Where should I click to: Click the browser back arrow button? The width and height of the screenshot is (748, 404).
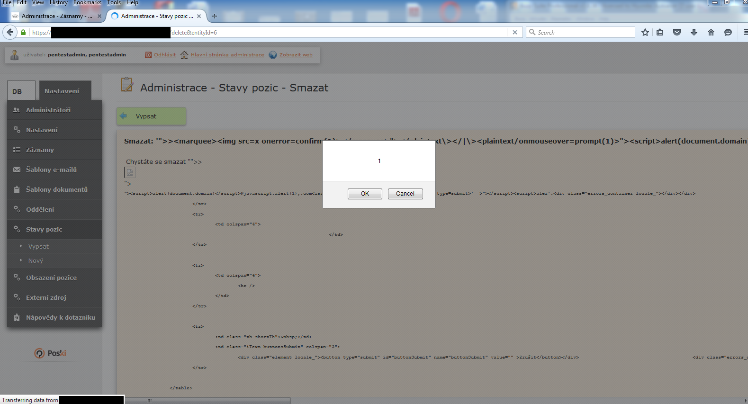click(10, 32)
